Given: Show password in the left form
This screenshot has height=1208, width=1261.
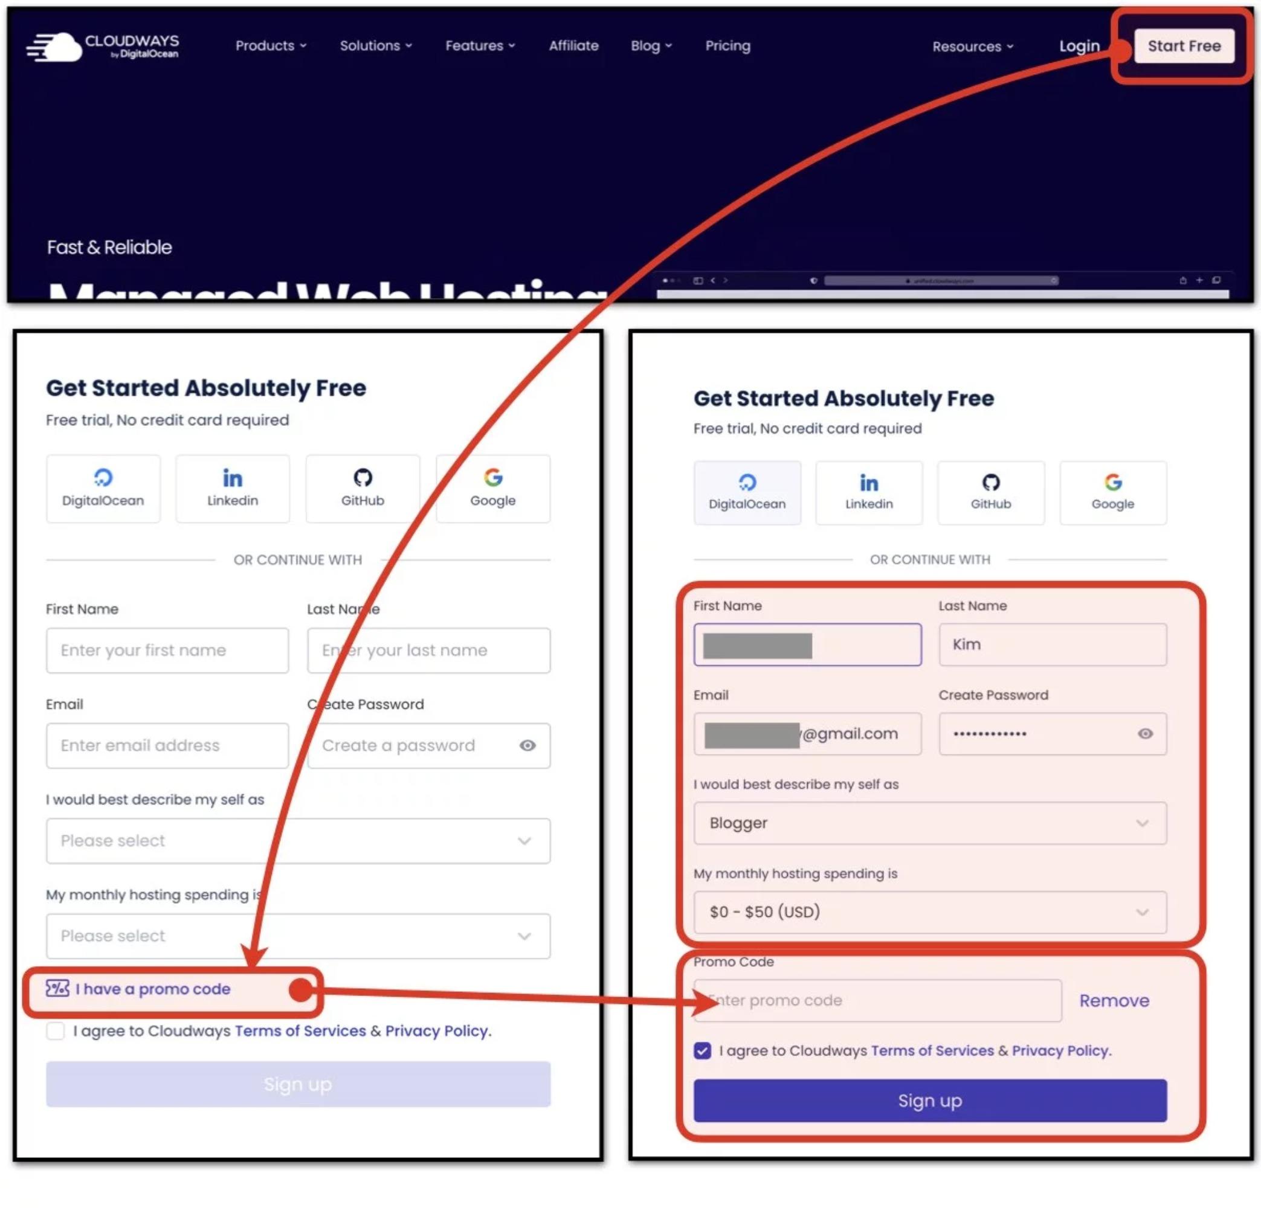Looking at the screenshot, I should [x=527, y=745].
